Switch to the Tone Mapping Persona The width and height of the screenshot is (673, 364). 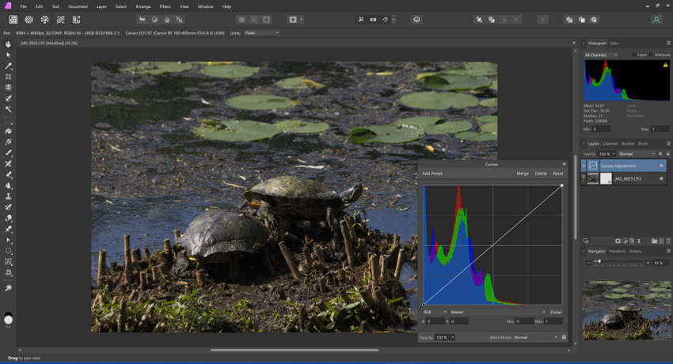pyautogui.click(x=60, y=20)
